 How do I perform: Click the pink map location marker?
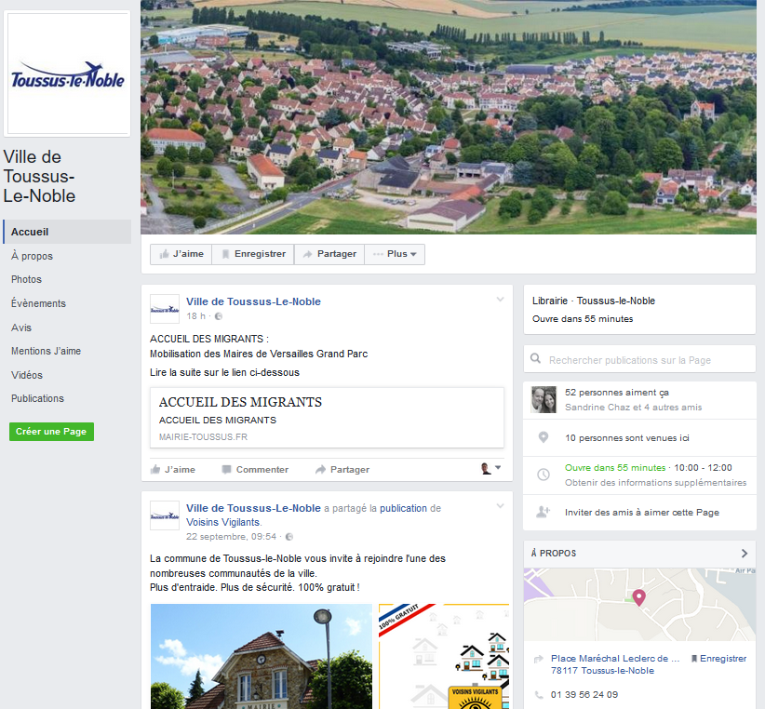(638, 597)
